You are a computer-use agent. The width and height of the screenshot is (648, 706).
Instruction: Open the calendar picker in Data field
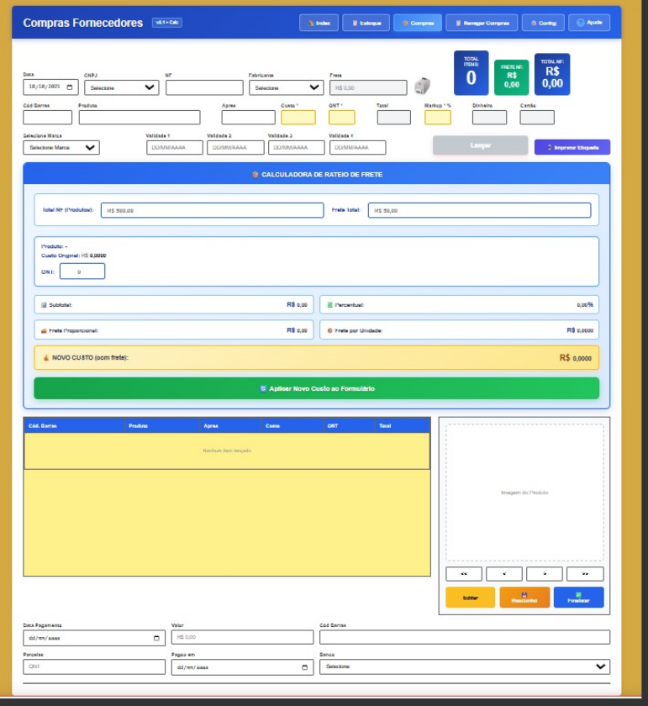[x=70, y=87]
